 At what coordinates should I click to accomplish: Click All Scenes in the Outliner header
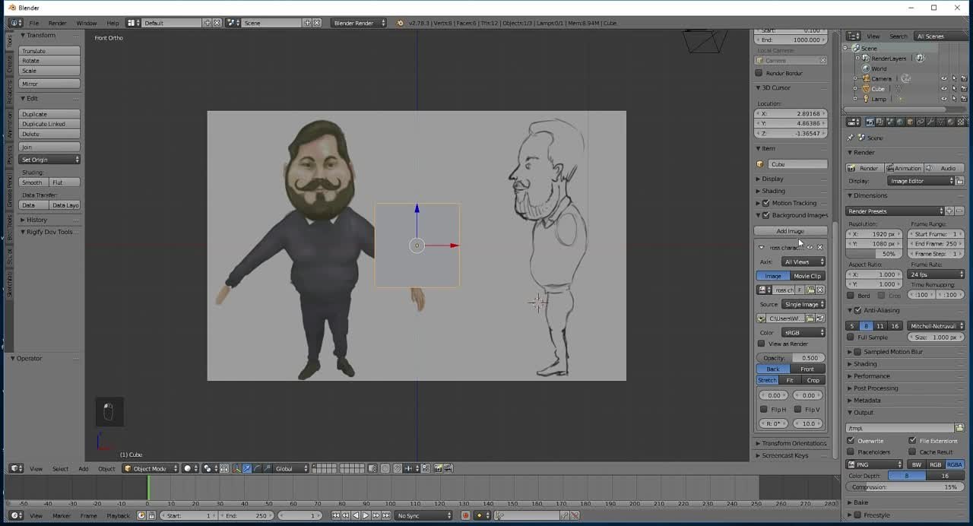[930, 36]
